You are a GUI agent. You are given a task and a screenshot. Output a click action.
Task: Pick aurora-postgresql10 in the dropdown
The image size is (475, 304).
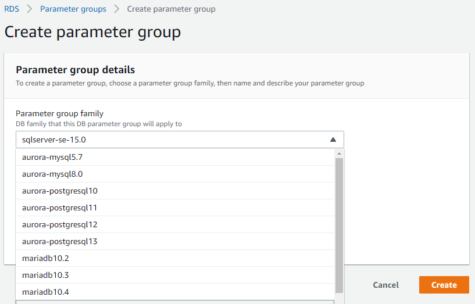click(175, 191)
